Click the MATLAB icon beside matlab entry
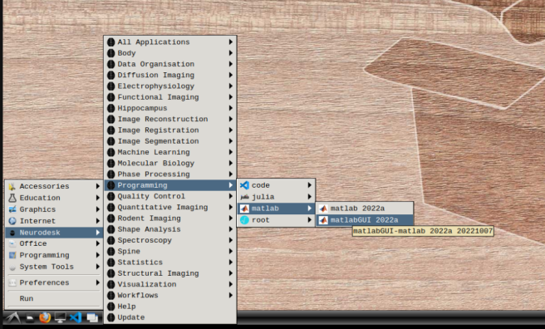 [245, 209]
